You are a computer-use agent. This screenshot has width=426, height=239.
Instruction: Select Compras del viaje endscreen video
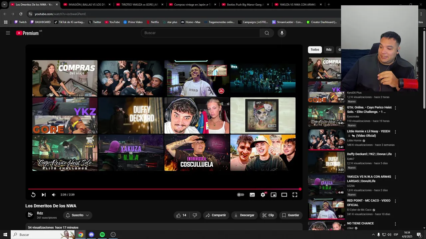tap(65, 78)
